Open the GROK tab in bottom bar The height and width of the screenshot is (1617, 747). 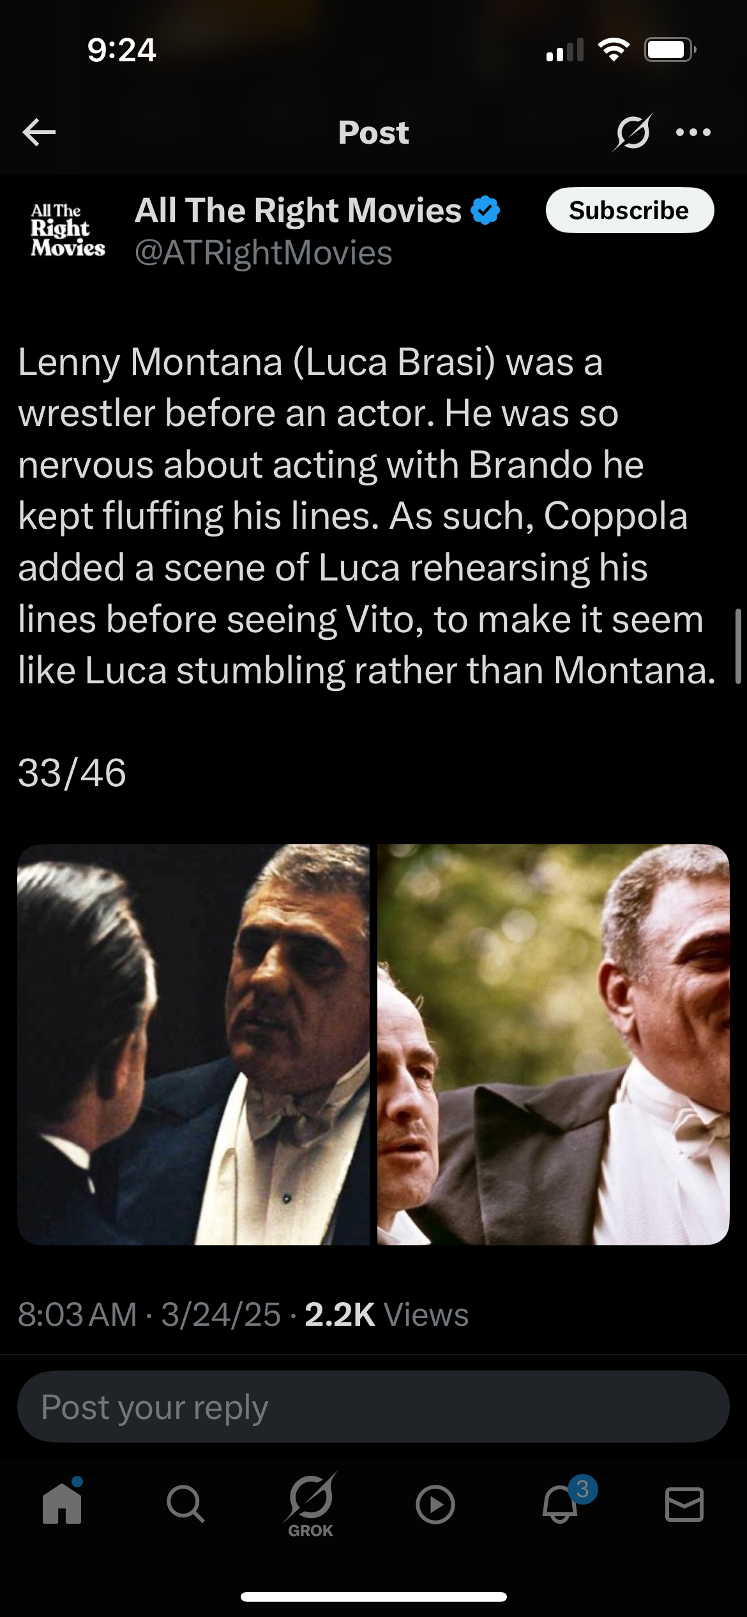pos(311,1505)
